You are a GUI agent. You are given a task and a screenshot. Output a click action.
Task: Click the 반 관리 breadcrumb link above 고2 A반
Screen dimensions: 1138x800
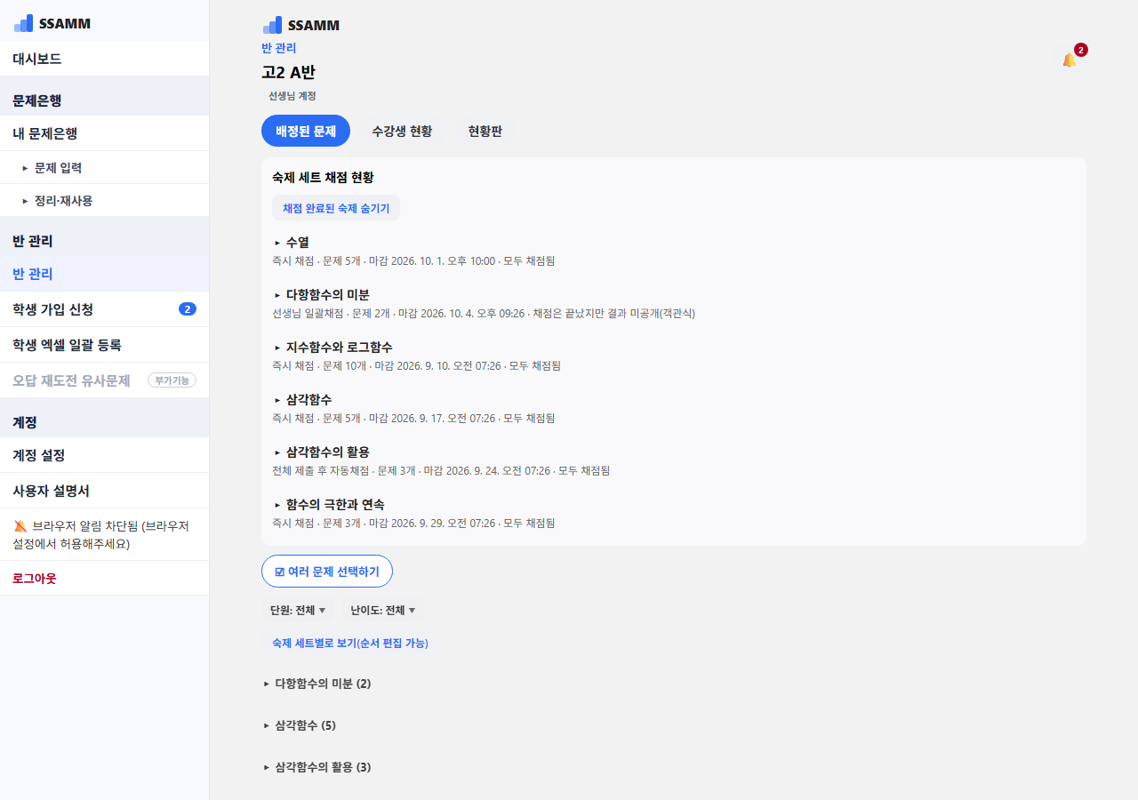(279, 48)
